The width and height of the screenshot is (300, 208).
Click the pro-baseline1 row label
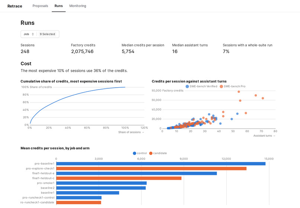coord(44,164)
